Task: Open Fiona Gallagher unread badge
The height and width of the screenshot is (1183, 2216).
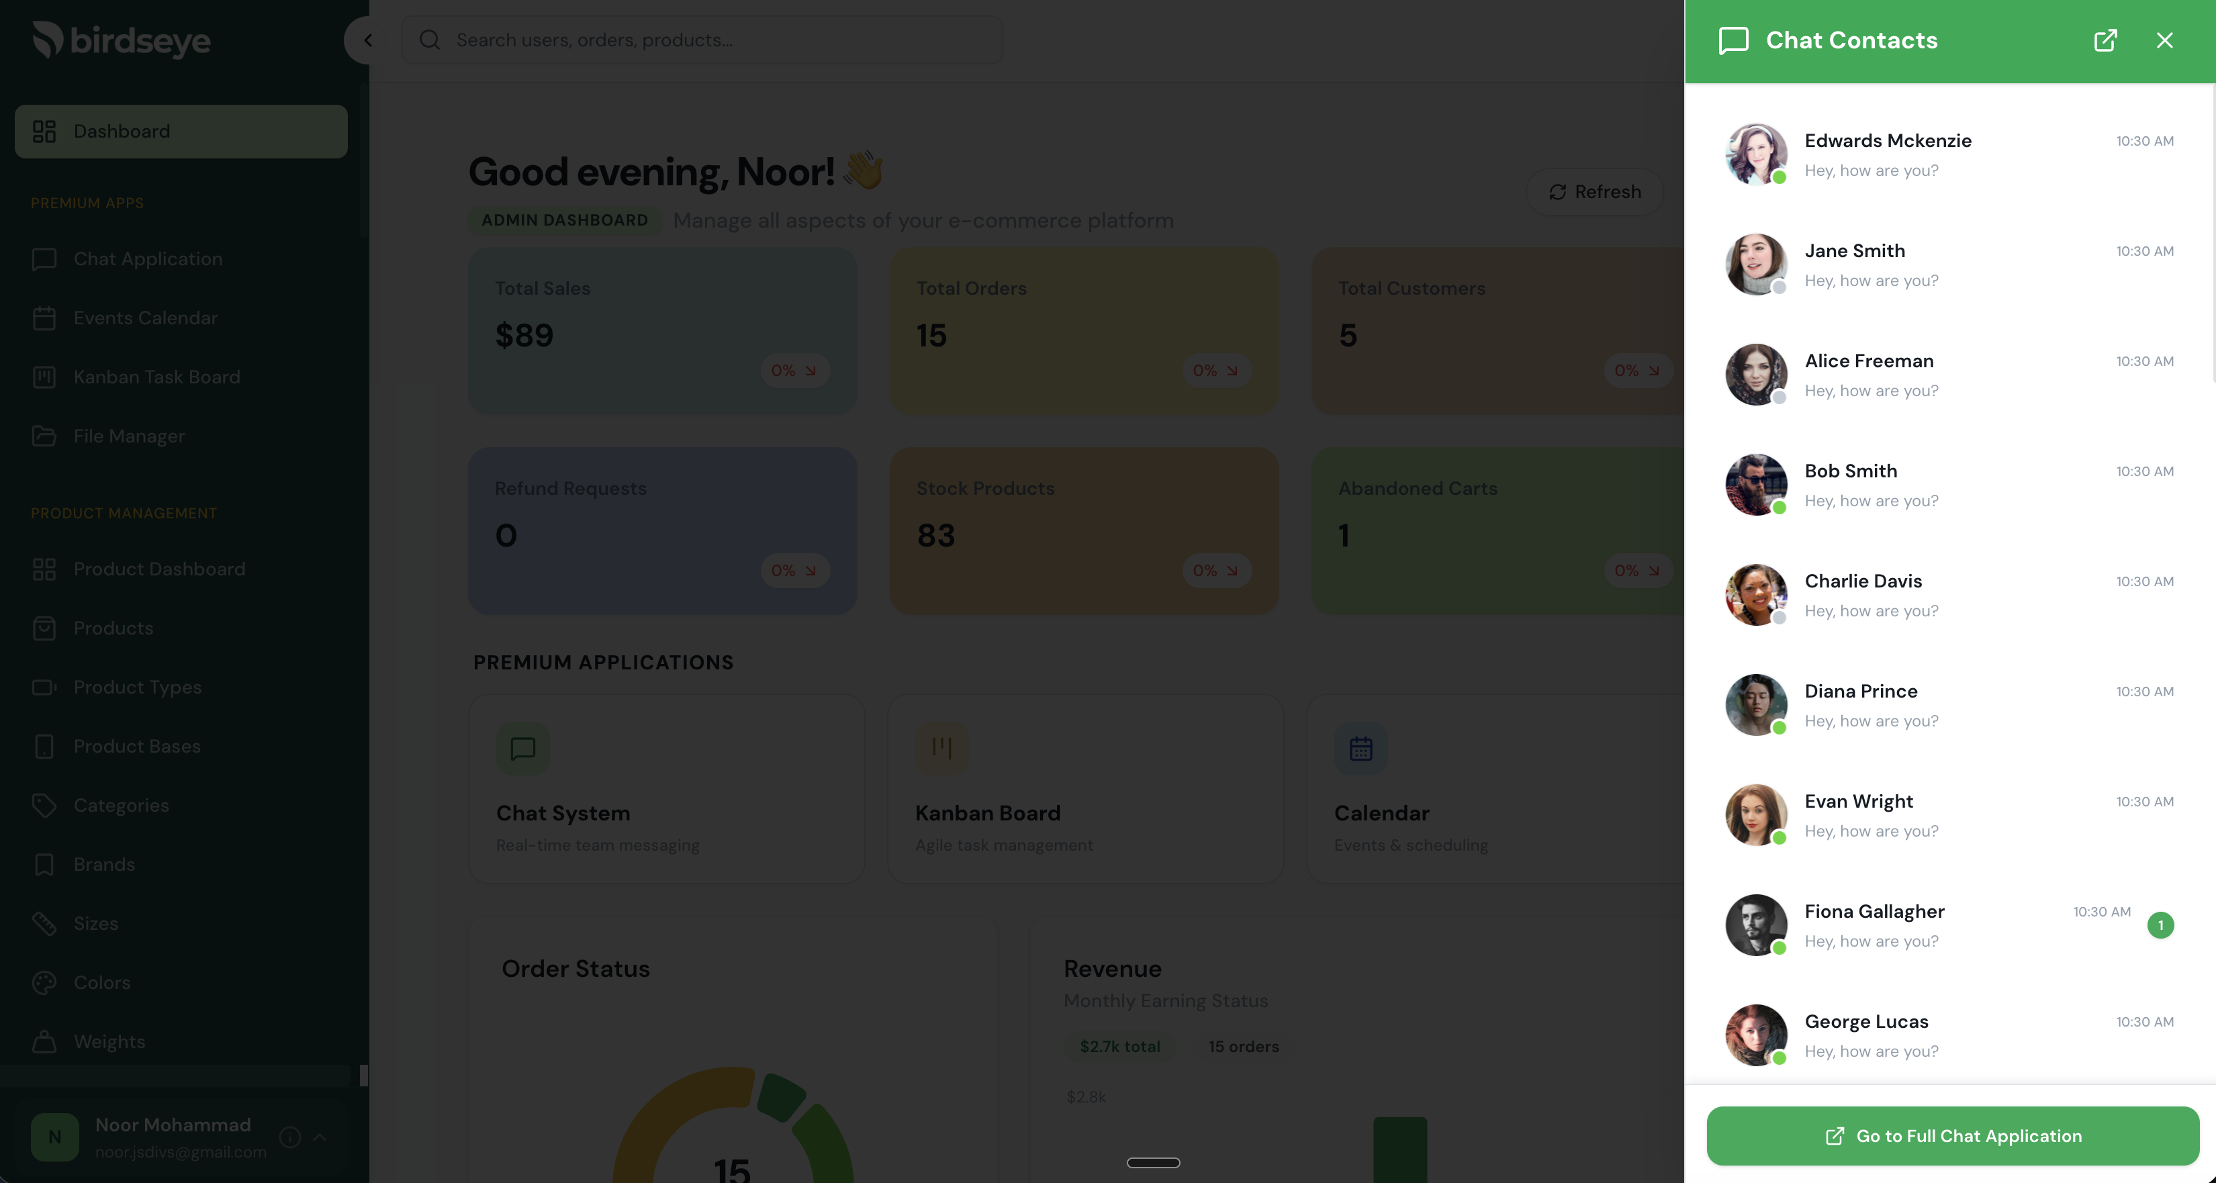Action: [x=2160, y=925]
